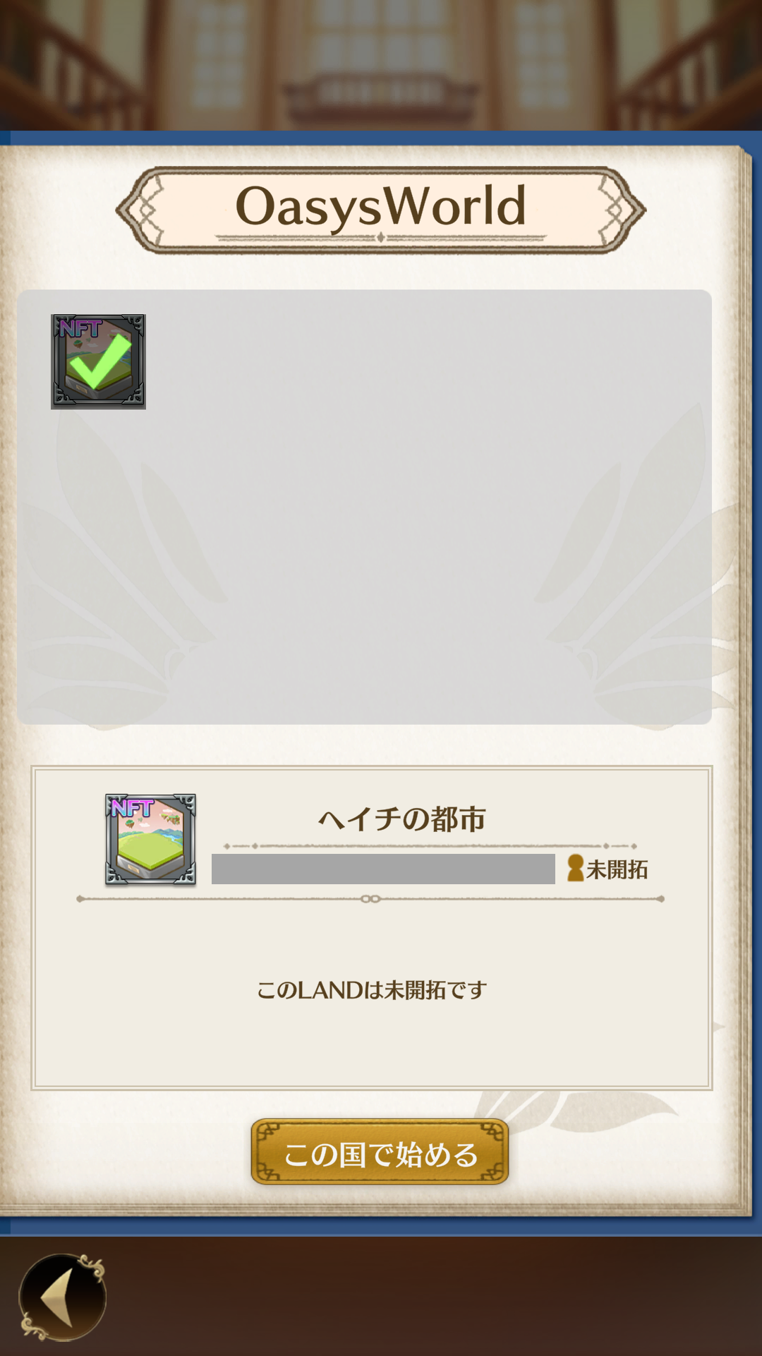The image size is (762, 1356).
Task: Open the NFT land thumbnail in details panel
Action: tap(150, 839)
